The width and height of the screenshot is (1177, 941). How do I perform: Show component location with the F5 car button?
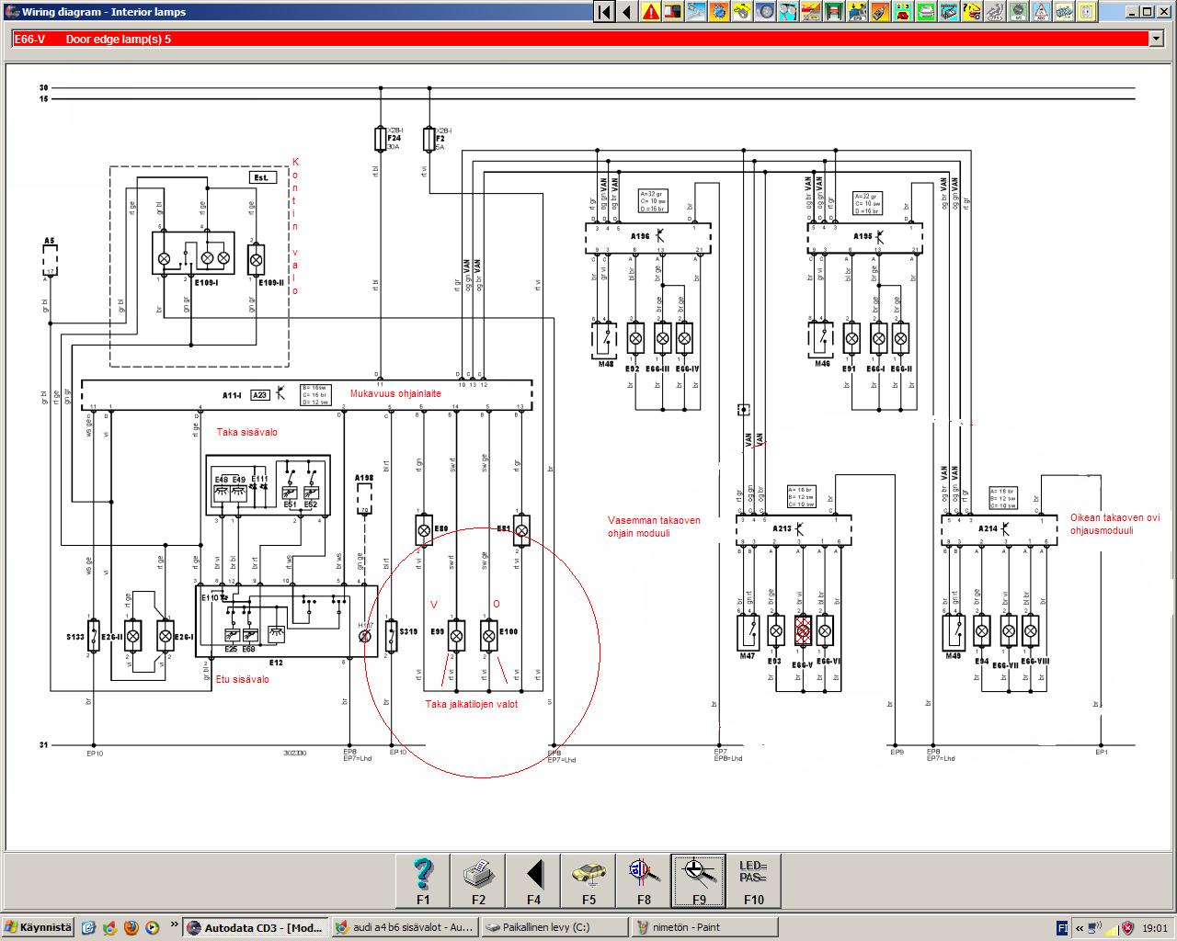[588, 880]
